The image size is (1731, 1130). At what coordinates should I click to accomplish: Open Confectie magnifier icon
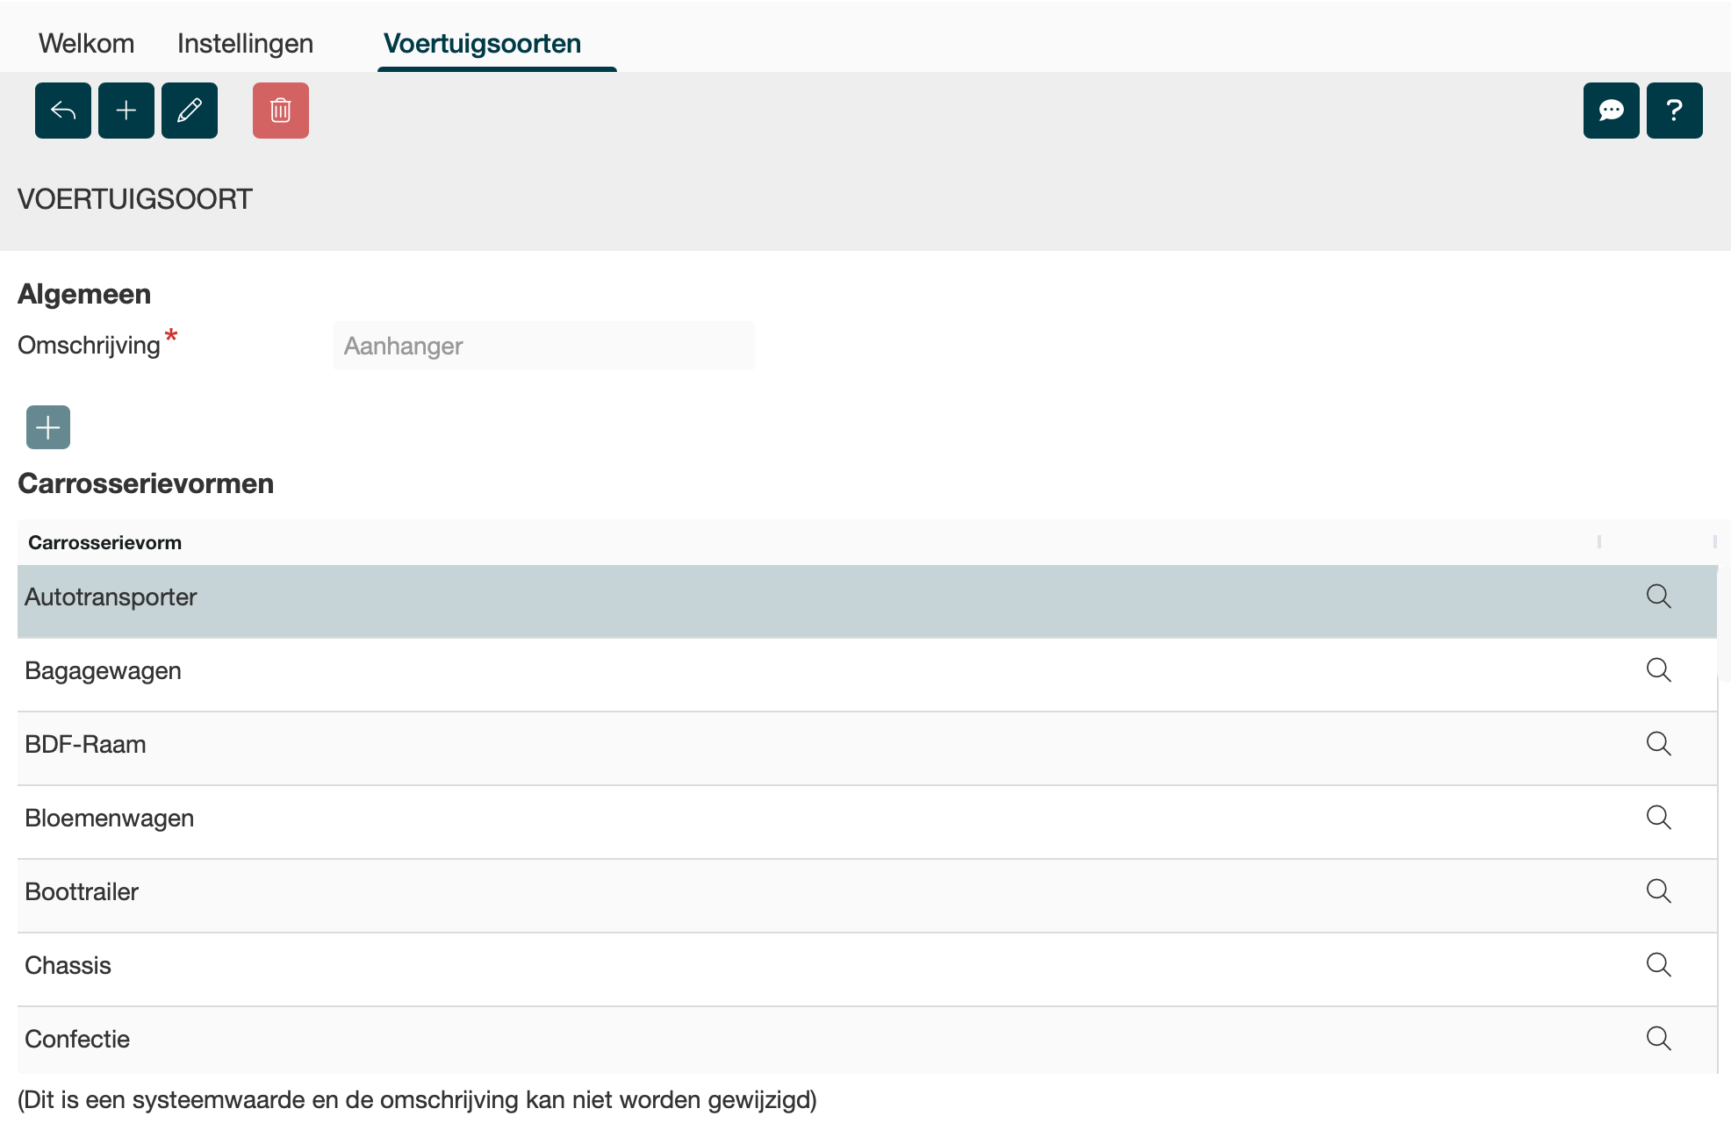pos(1658,1039)
